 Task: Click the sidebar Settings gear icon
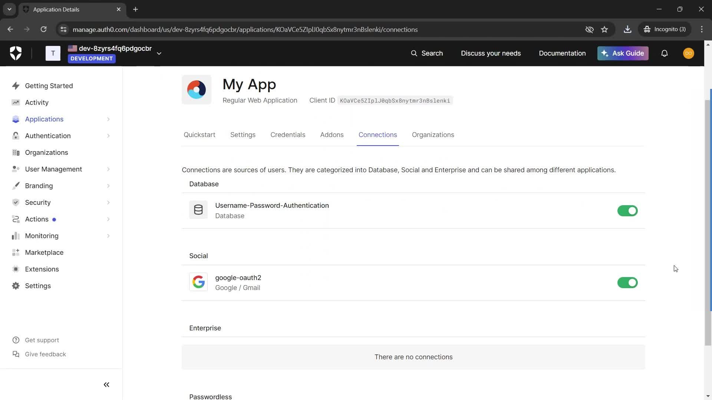(x=16, y=286)
